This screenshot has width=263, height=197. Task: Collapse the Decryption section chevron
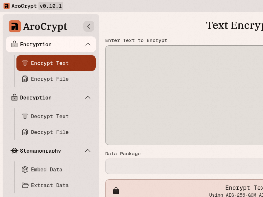click(x=88, y=98)
